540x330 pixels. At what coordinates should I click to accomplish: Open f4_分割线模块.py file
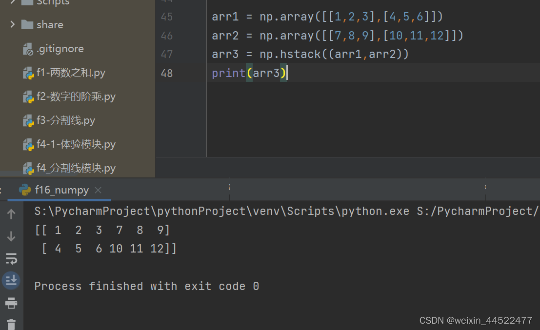76,168
